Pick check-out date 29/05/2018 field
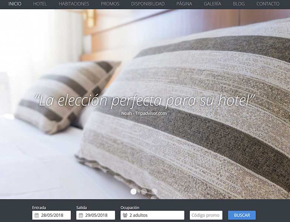This screenshot has width=290, height=222. tap(96, 215)
